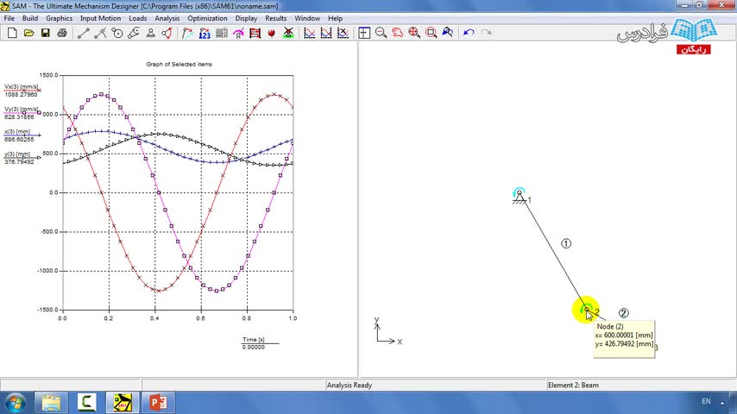Select the Gear element tool
737x414 pixels.
(117, 33)
